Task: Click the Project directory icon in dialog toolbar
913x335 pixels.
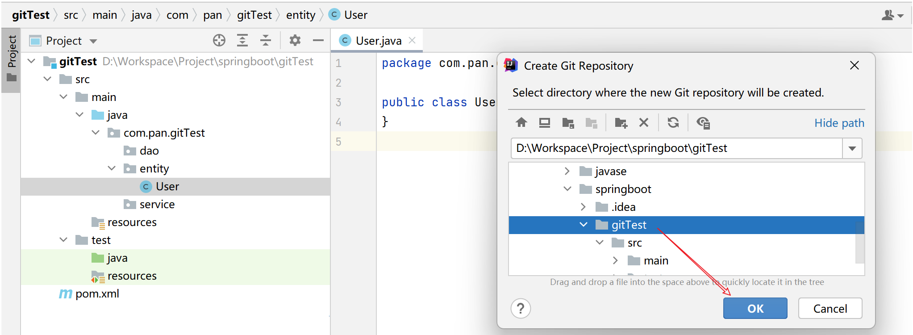Action: tap(568, 123)
